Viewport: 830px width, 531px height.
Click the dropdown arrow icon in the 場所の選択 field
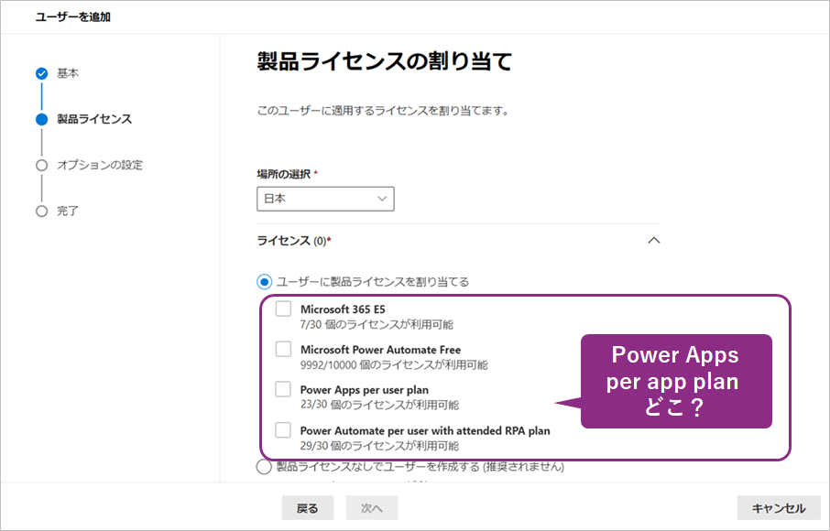pos(382,199)
